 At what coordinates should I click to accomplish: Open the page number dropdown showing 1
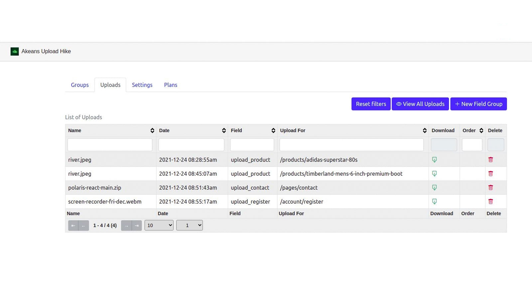(190, 225)
